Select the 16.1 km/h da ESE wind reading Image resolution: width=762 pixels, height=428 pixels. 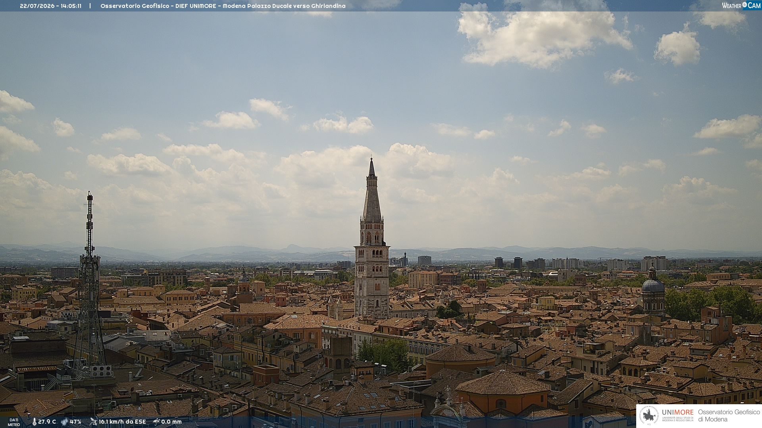coord(122,422)
